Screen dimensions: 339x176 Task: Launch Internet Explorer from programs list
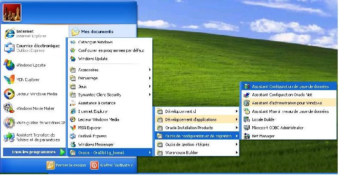coord(110,111)
